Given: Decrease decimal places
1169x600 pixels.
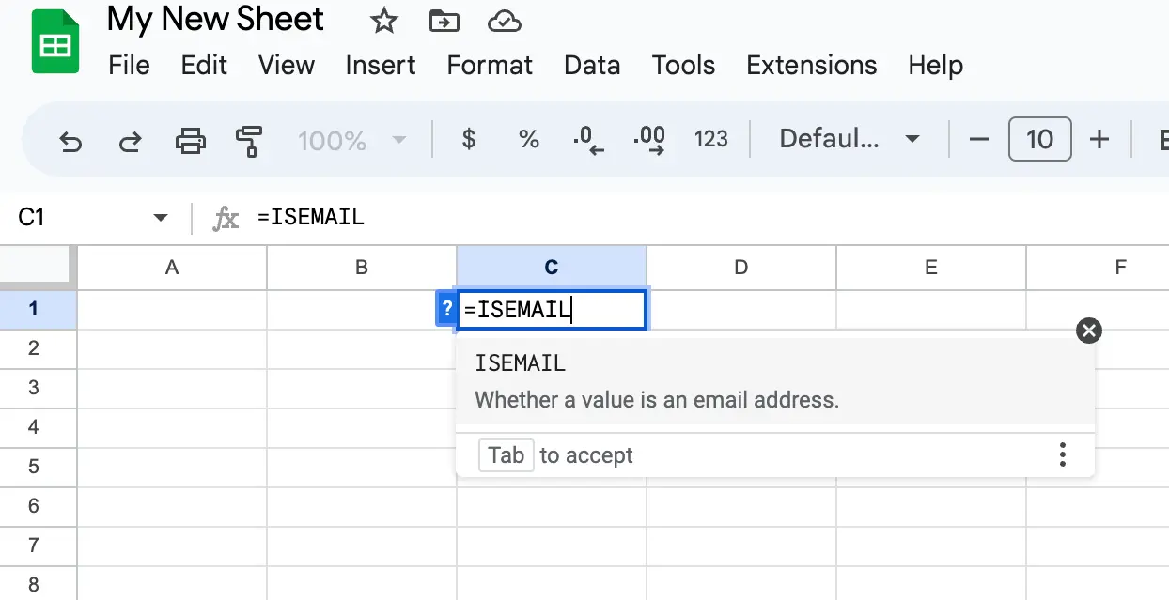Looking at the screenshot, I should [x=587, y=139].
